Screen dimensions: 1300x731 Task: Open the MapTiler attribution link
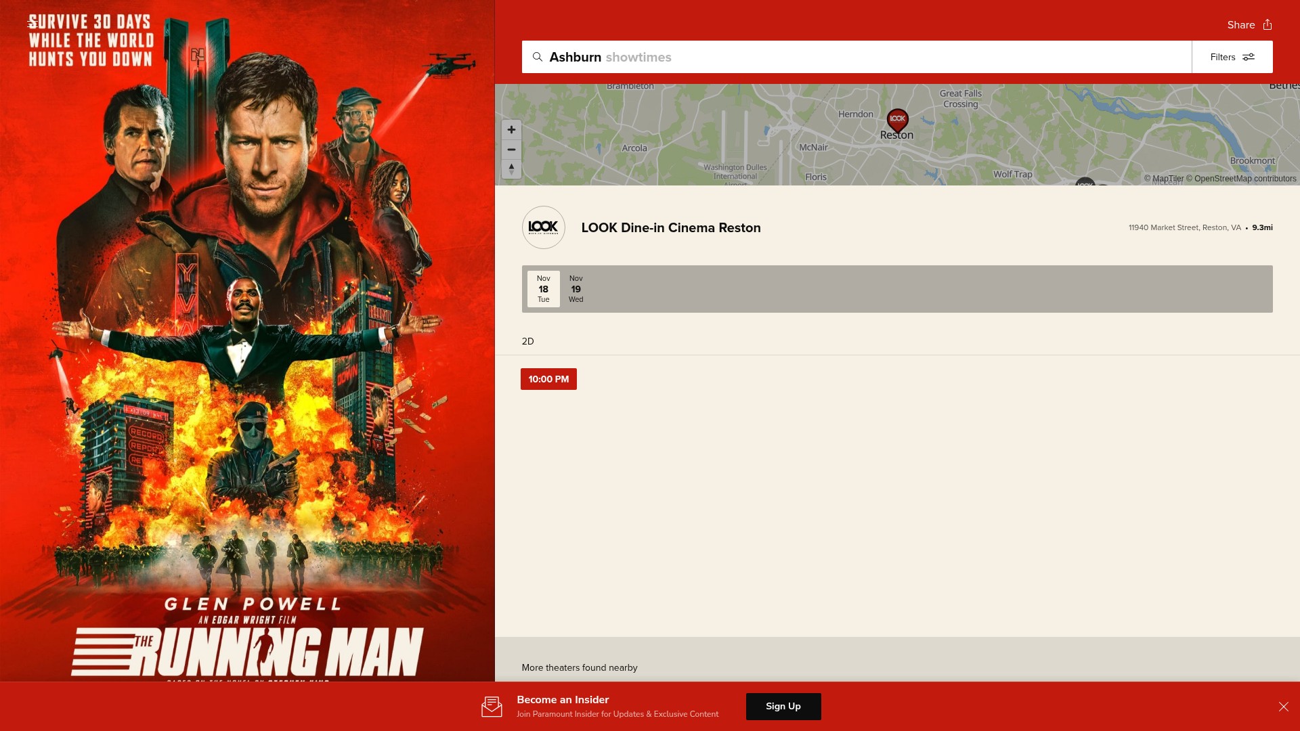(x=1164, y=179)
